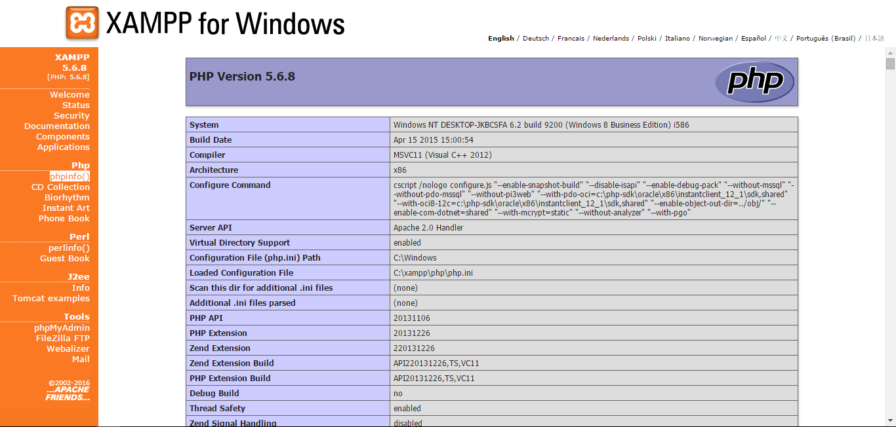
Task: Click the 'Thread Safety' row label
Action: [x=217, y=409]
